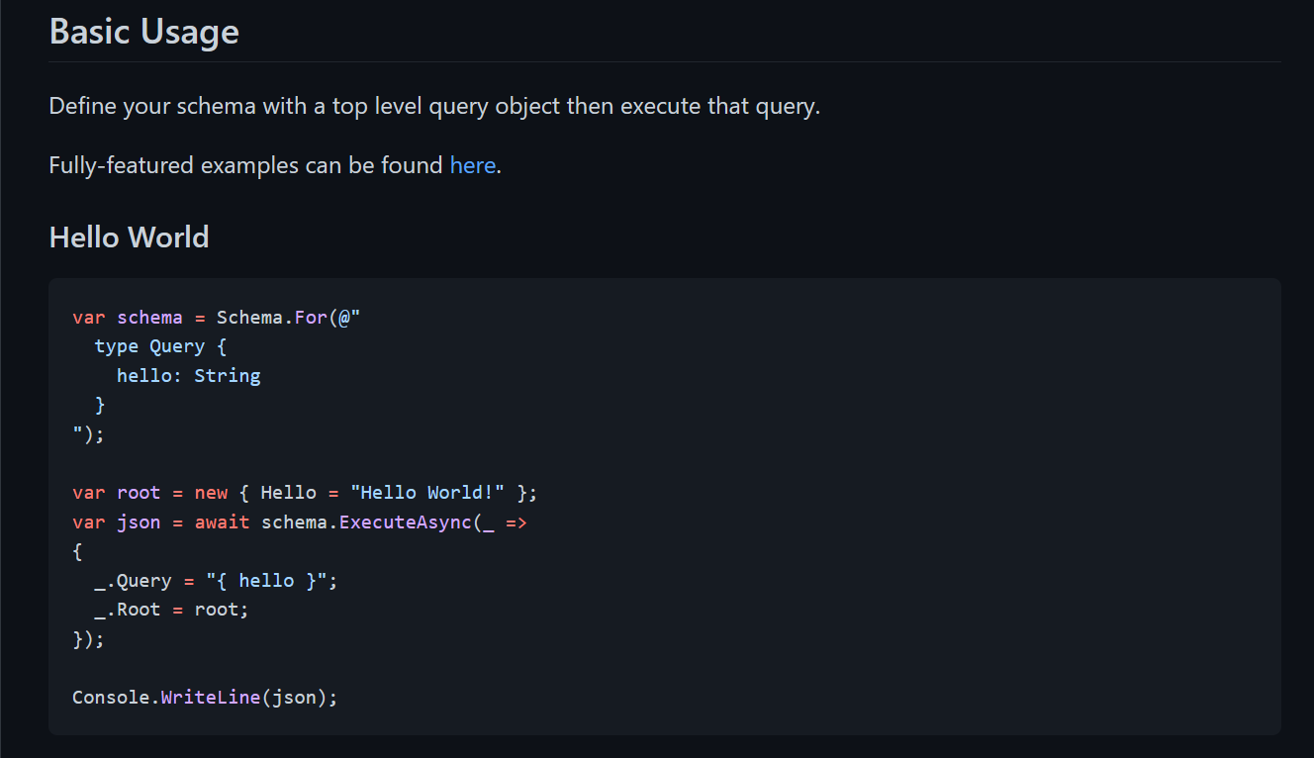Click the "new" keyword in code
Viewport: 1314px width, 758px height.
[211, 492]
